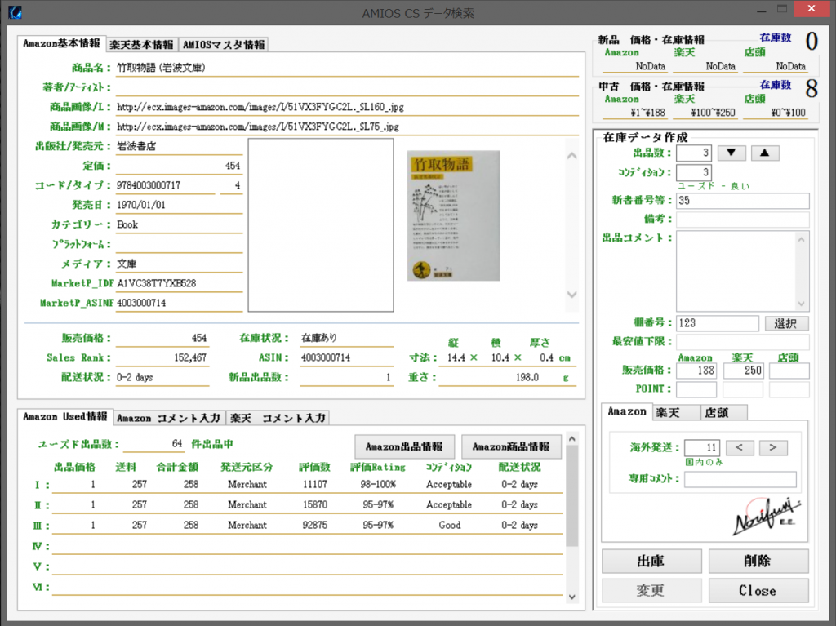Screen dimensions: 836x626
Task: Click into the 出品コメント text area
Action: point(736,271)
